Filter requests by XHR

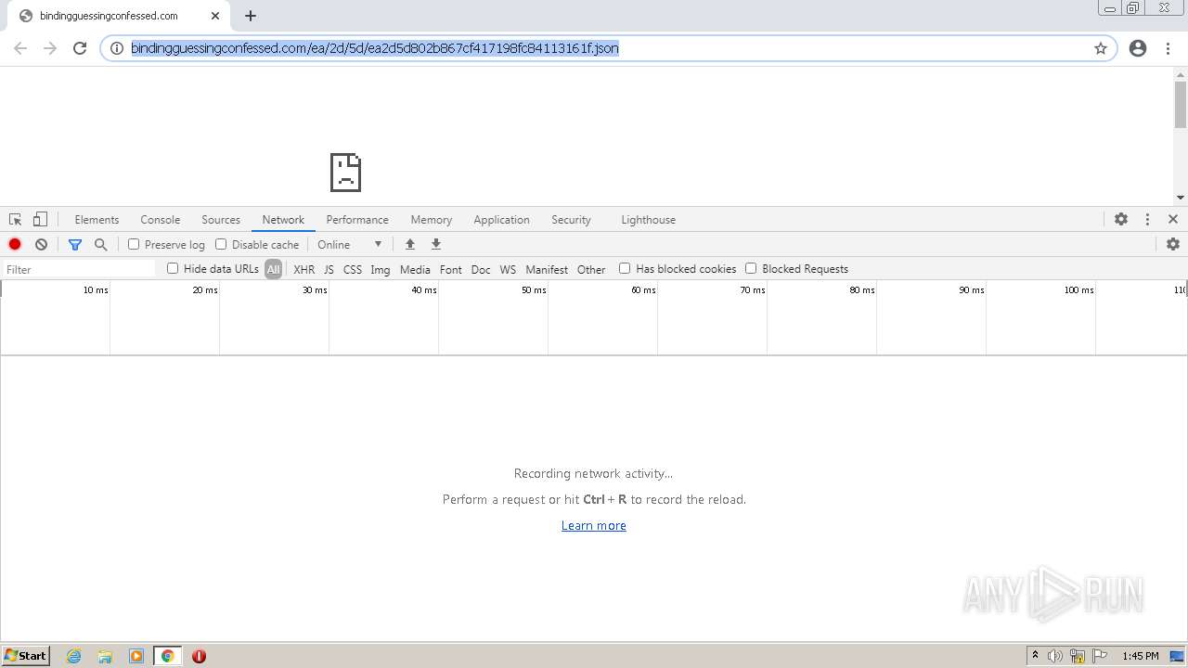tap(303, 269)
